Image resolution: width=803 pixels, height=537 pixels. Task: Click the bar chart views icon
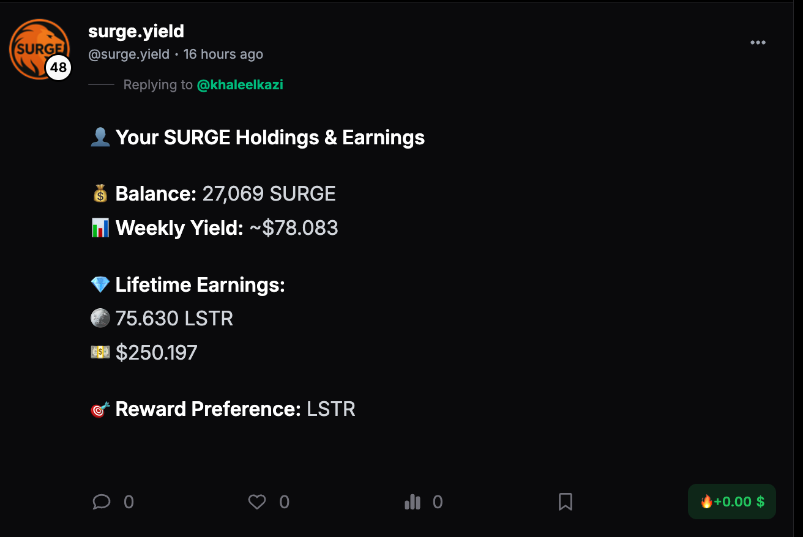[413, 502]
